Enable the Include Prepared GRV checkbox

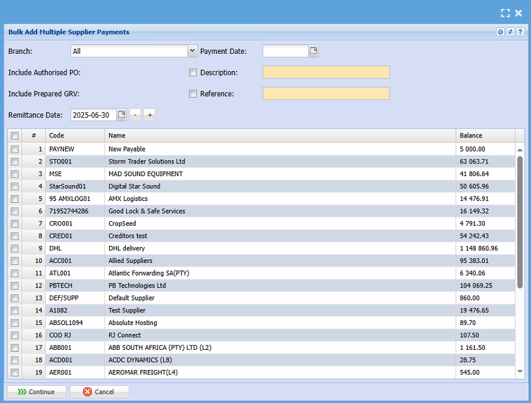pyautogui.click(x=193, y=94)
